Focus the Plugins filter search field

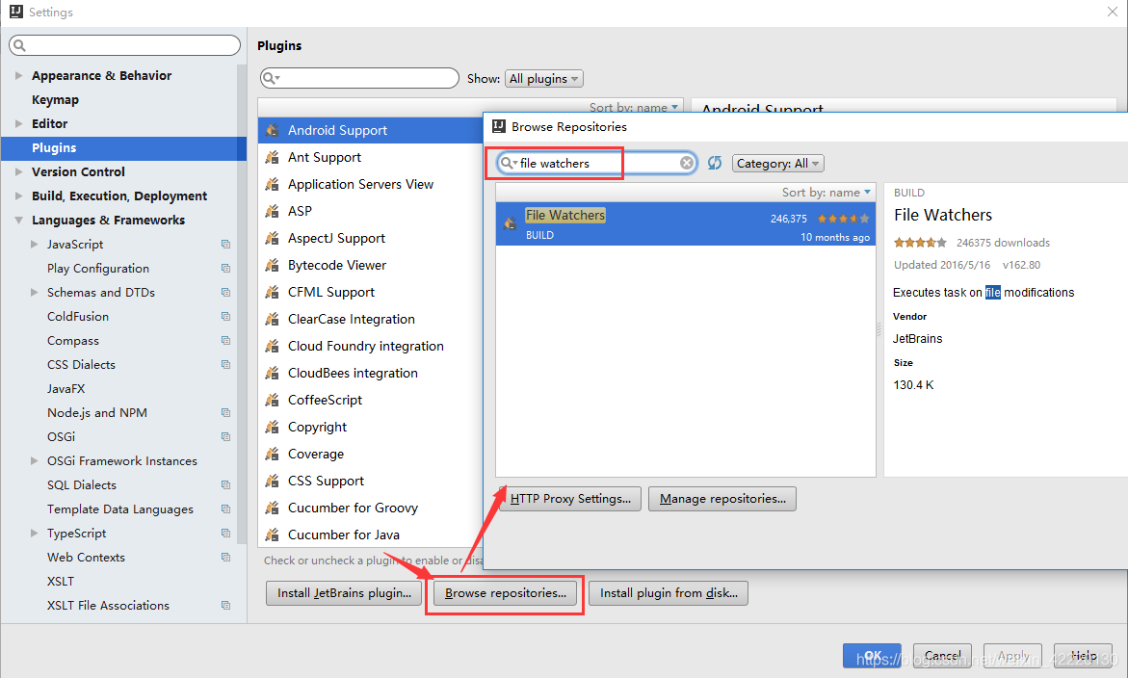coord(359,78)
